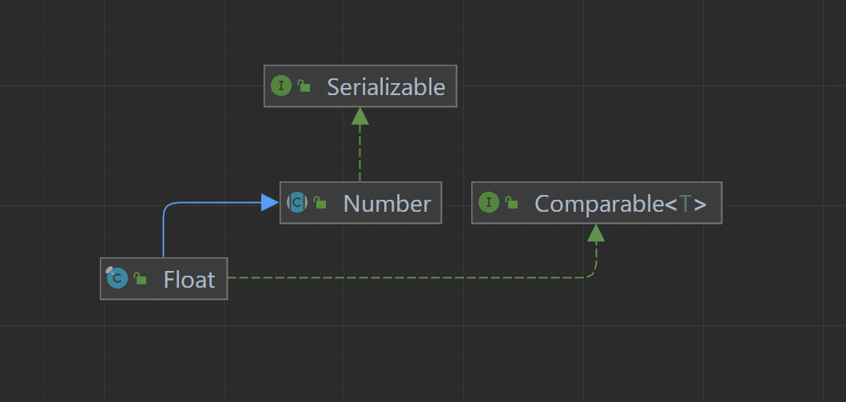The width and height of the screenshot is (846, 402).
Task: Click the green lock icon on Float
Action: point(141,278)
